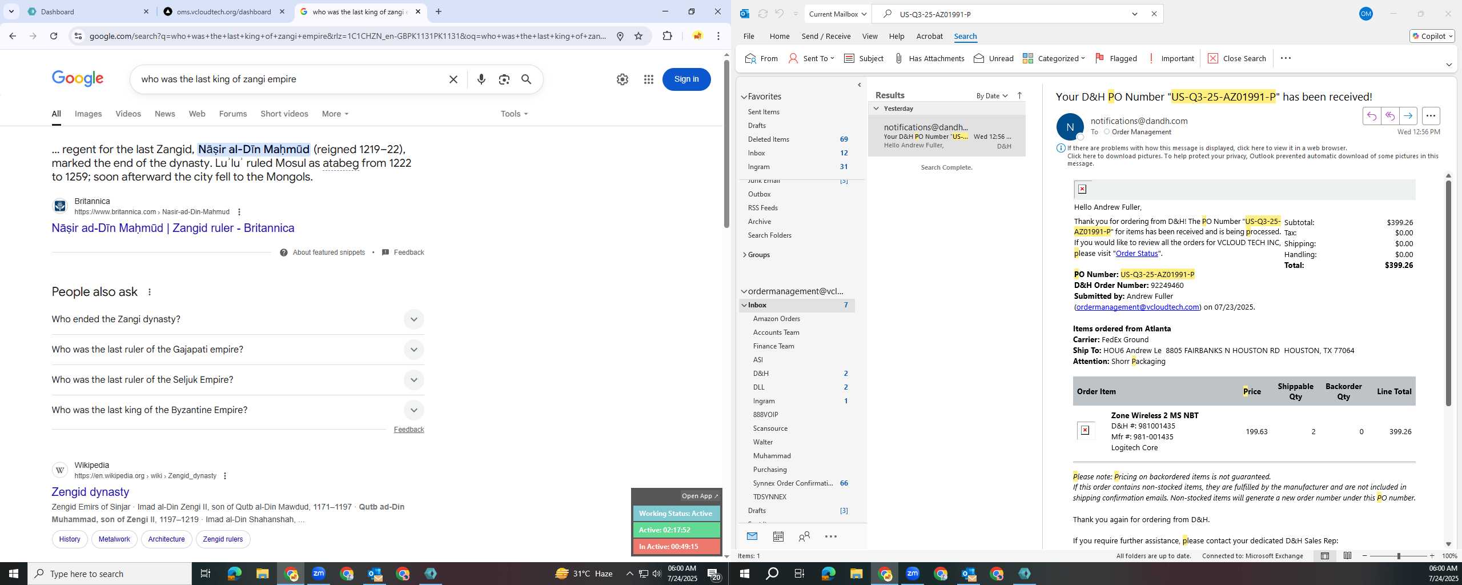Sign in to Google
1462x585 pixels.
(686, 79)
